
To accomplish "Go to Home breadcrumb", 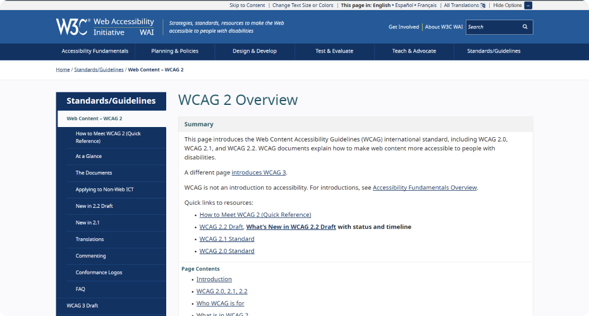I will tap(63, 70).
